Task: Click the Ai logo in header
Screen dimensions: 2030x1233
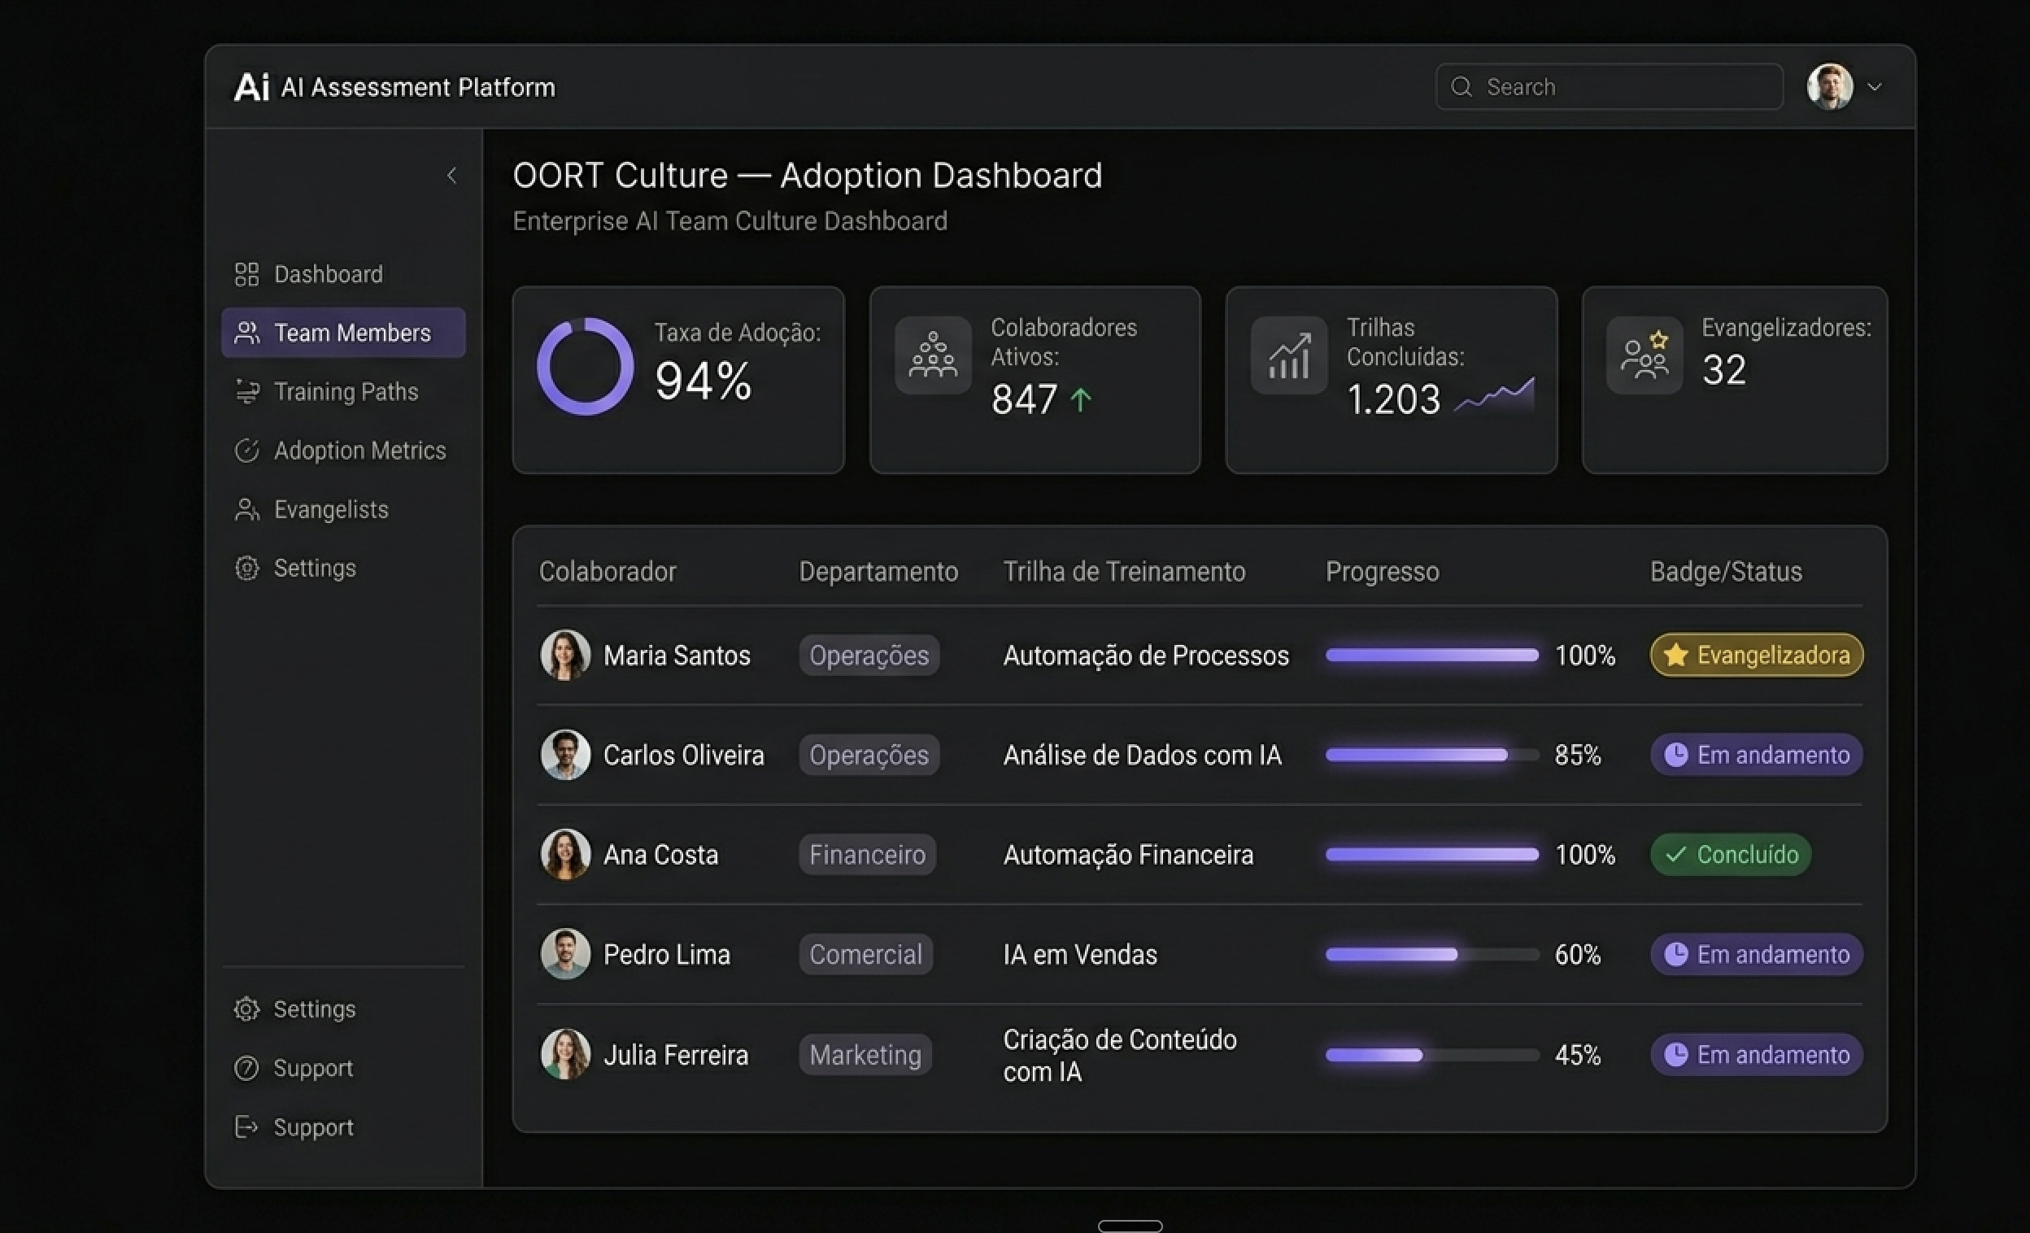Action: tap(250, 87)
